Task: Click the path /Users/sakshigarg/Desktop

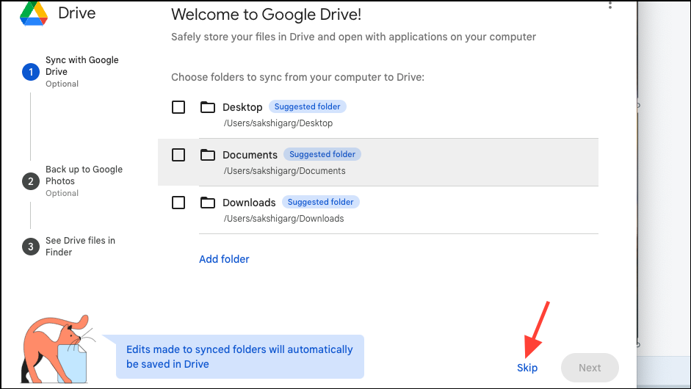Action: click(278, 123)
